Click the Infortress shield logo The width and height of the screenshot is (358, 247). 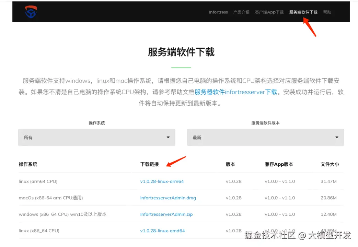pos(31,12)
